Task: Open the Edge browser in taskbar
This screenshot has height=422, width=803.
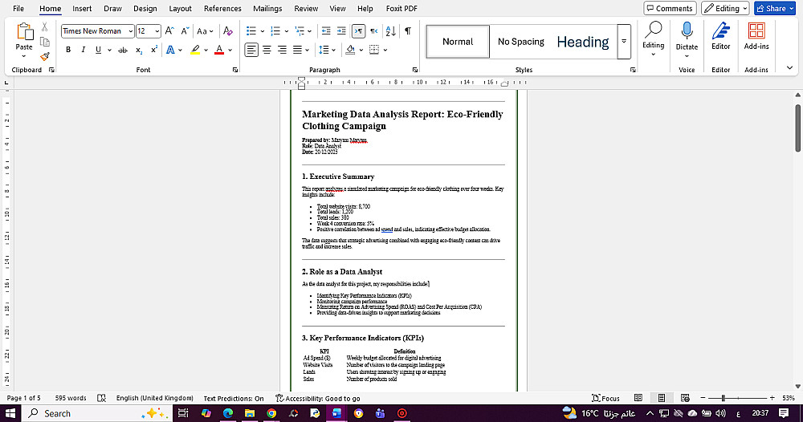Action: point(228,413)
